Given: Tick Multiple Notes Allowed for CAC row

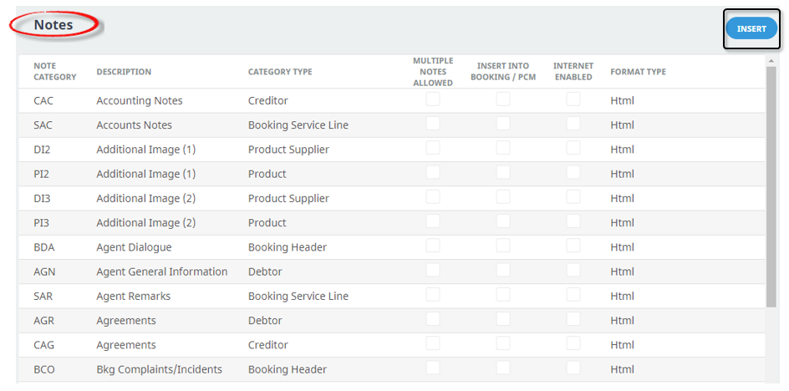Looking at the screenshot, I should point(433,99).
